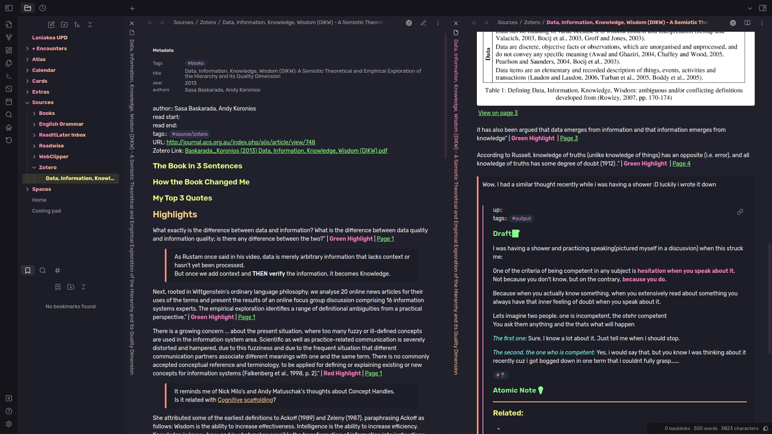
Task: Open graph view from the ribbon
Action: [9, 37]
